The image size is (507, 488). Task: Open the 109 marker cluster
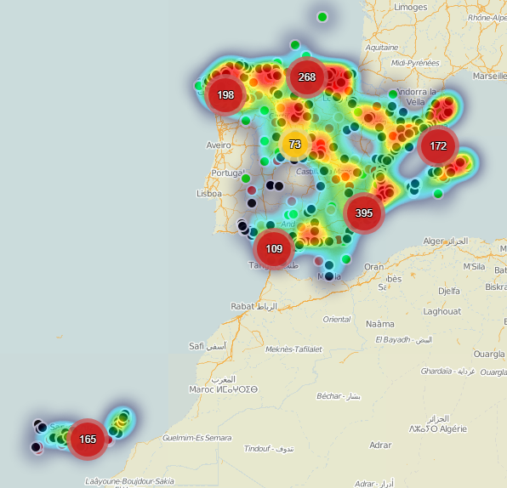click(x=274, y=249)
